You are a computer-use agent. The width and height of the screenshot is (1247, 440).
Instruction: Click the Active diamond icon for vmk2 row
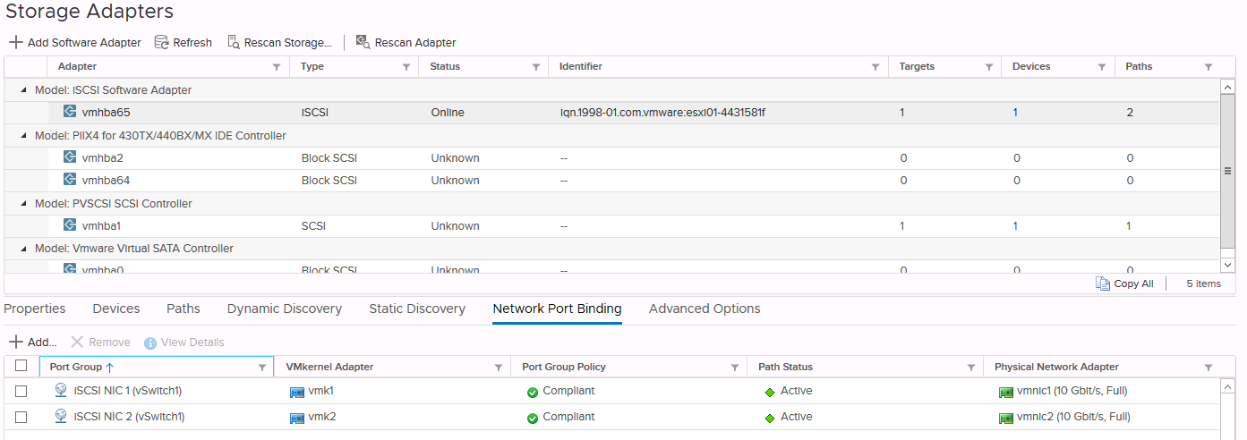pyautogui.click(x=769, y=418)
